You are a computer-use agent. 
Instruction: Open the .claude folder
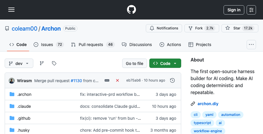click(24, 106)
